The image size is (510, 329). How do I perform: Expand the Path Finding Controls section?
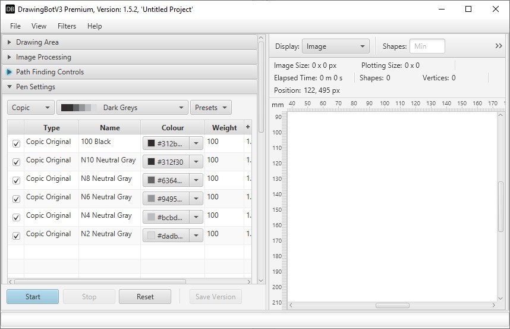130,72
